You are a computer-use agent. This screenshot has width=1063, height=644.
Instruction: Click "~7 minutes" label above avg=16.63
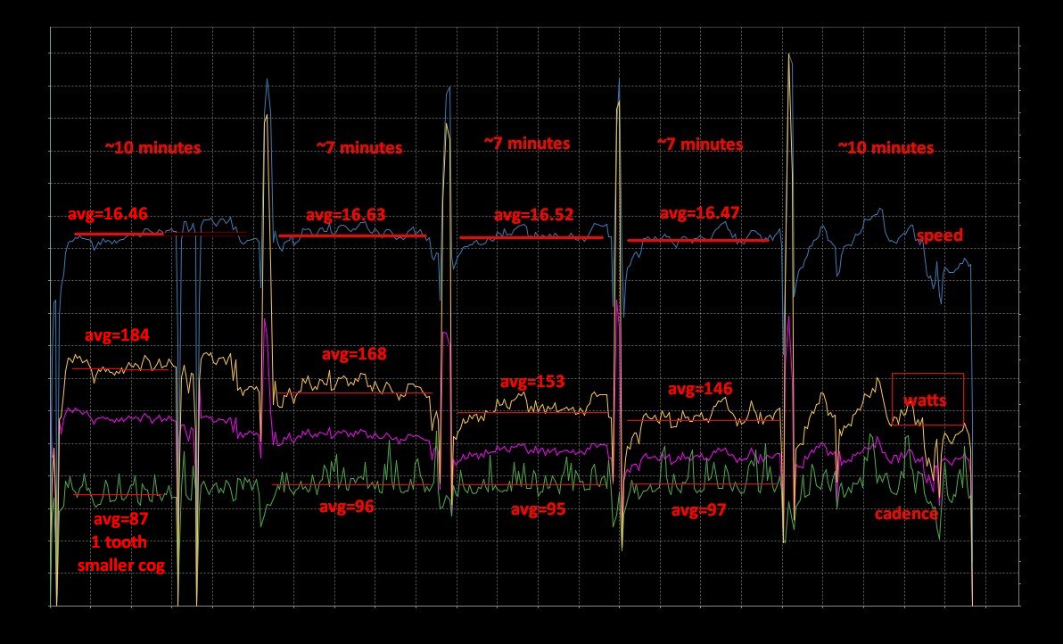click(358, 148)
